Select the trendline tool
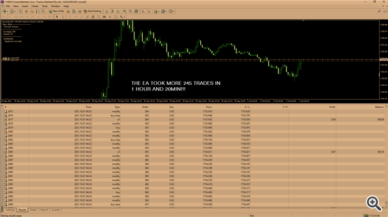Screen dimensions: 388x217 pos(82,17)
